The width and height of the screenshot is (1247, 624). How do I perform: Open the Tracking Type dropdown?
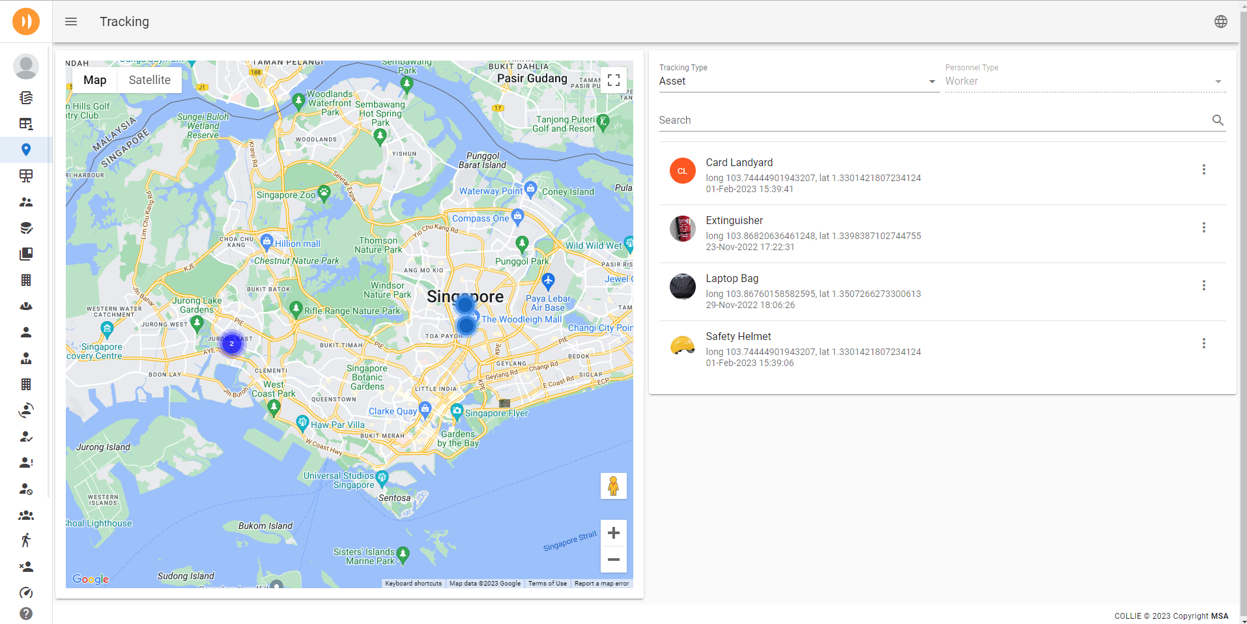[799, 81]
